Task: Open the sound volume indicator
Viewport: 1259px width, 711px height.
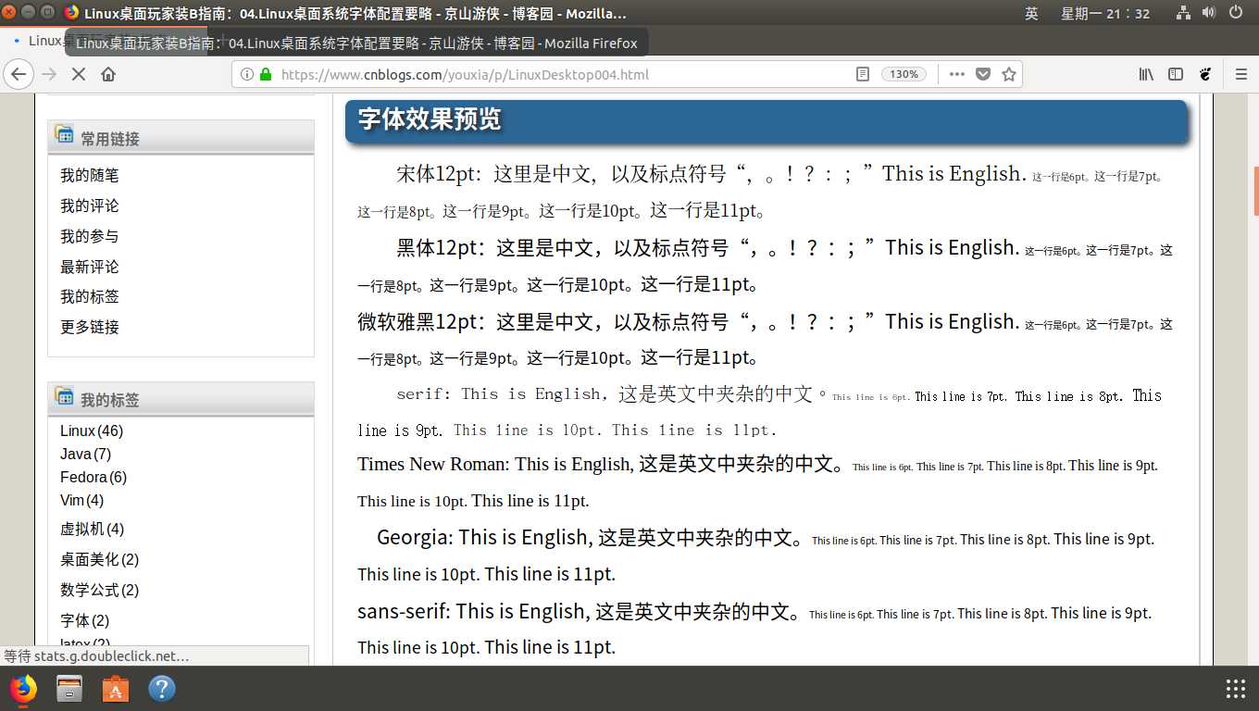Action: pyautogui.click(x=1209, y=13)
